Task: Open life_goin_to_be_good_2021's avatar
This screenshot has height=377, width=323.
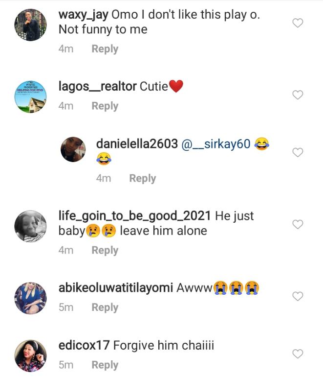Action: pyautogui.click(x=30, y=226)
